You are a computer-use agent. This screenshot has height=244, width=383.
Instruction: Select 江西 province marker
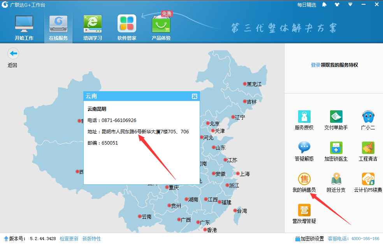pyautogui.click(x=211, y=200)
